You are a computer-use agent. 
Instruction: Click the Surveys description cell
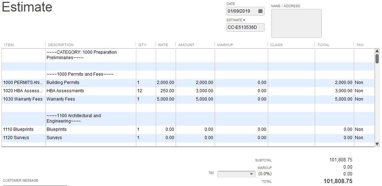[91, 138]
